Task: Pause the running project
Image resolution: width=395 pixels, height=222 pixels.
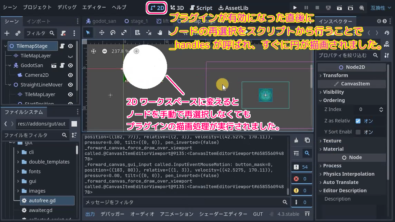Action: [x=306, y=8]
